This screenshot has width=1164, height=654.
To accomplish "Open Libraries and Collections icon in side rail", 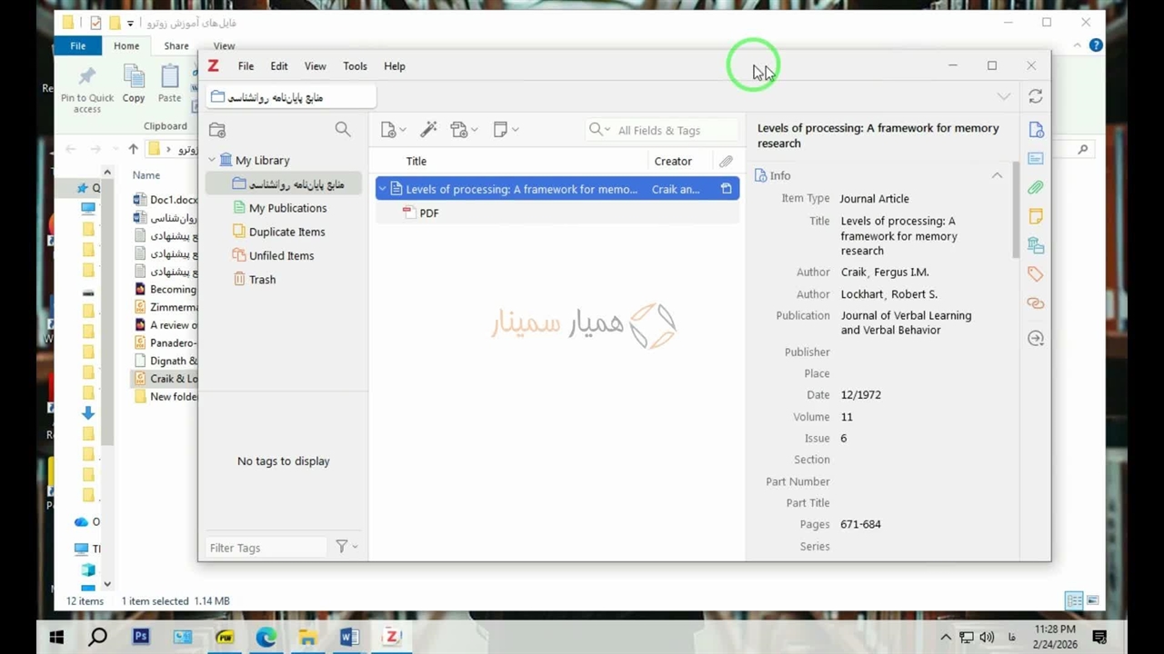I will point(1035,245).
